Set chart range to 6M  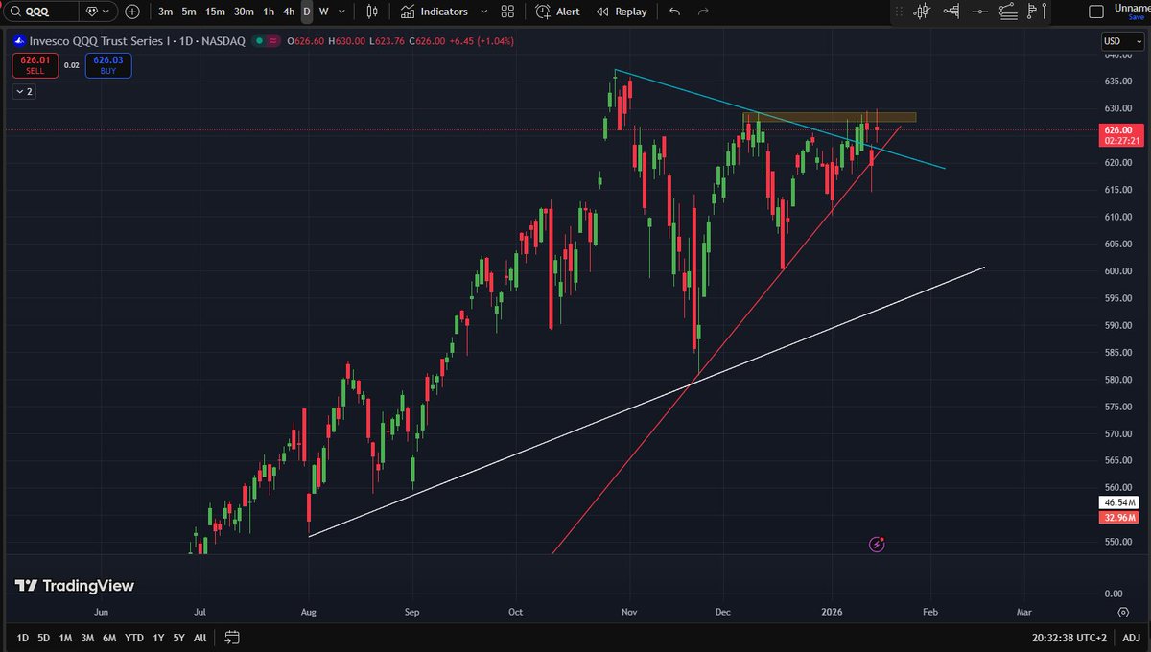(109, 638)
